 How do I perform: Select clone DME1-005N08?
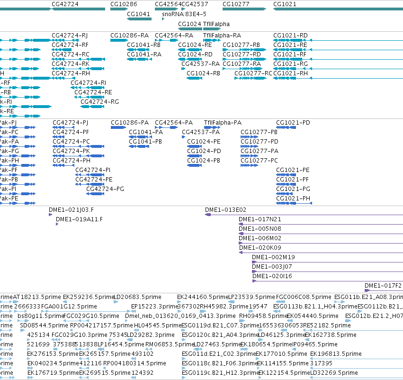pos(260,229)
